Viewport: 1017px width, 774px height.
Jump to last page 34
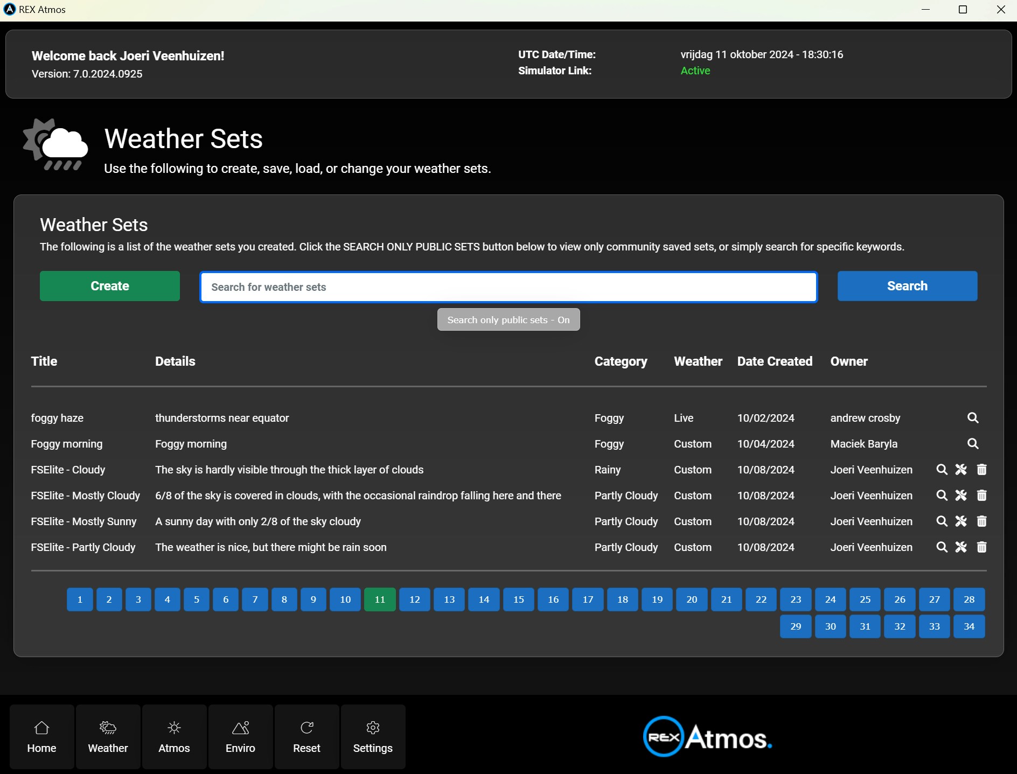969,626
